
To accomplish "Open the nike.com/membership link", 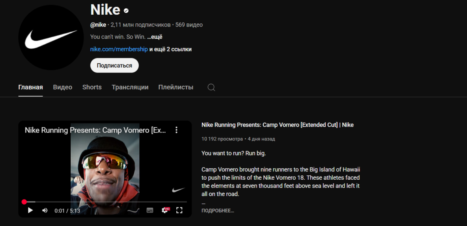I will point(119,49).
